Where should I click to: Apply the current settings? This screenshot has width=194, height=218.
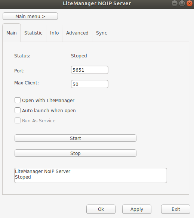pyautogui.click(x=137, y=209)
